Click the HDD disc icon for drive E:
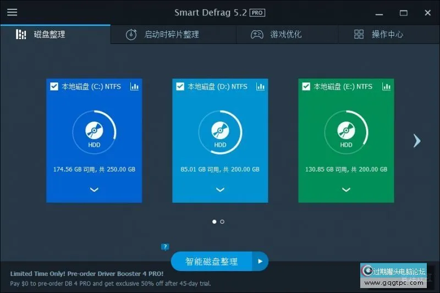Image resolution: width=440 pixels, height=293 pixels. [346, 130]
